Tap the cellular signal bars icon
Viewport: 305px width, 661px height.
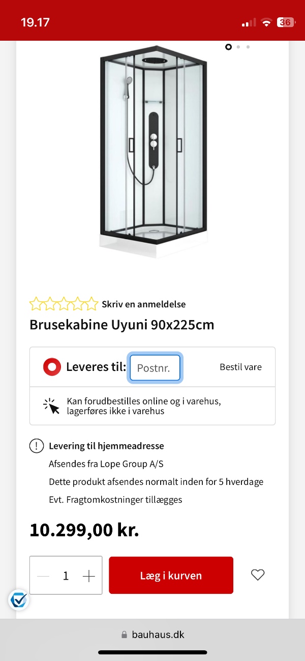click(248, 22)
